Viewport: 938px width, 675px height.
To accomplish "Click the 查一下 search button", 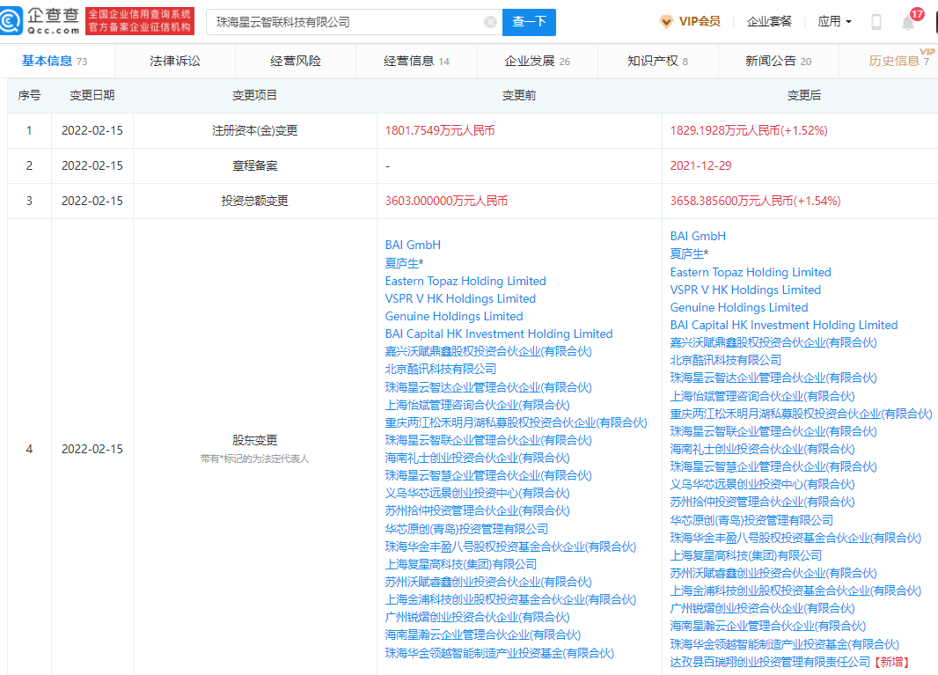I will click(529, 22).
